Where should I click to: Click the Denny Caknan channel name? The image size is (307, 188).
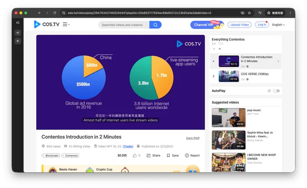tap(255, 141)
